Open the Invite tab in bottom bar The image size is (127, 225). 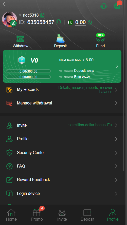pyautogui.click(x=62, y=215)
